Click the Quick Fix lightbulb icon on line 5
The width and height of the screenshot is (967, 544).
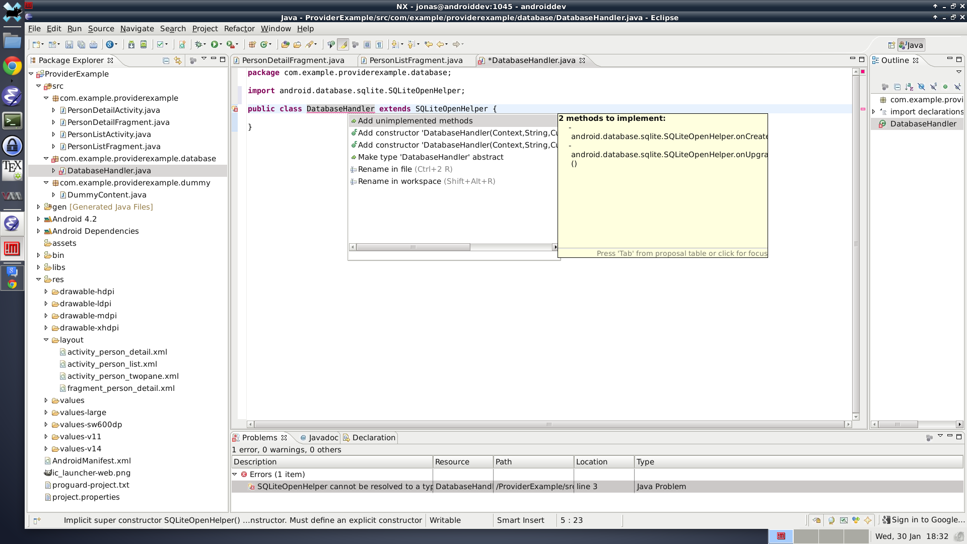(235, 108)
